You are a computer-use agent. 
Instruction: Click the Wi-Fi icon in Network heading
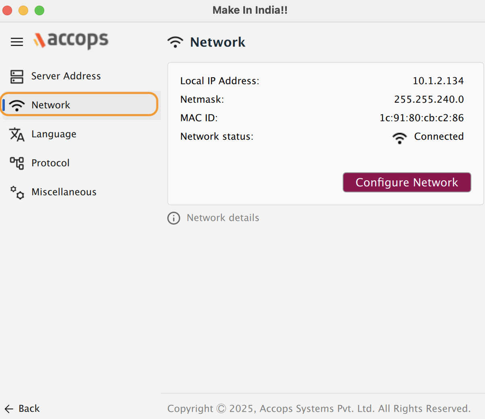[175, 42]
